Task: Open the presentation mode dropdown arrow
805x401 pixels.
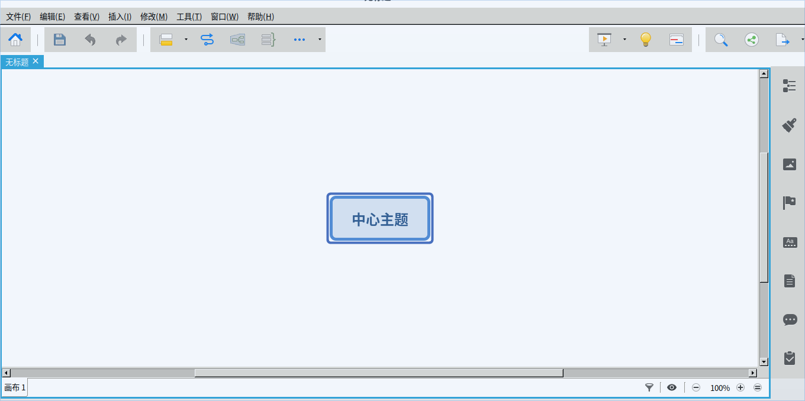Action: pos(624,40)
